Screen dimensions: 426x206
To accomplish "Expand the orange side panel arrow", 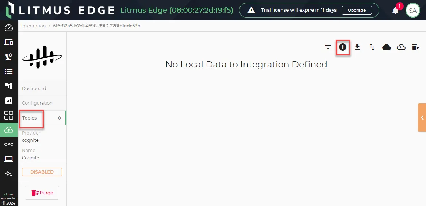I will pos(422,117).
